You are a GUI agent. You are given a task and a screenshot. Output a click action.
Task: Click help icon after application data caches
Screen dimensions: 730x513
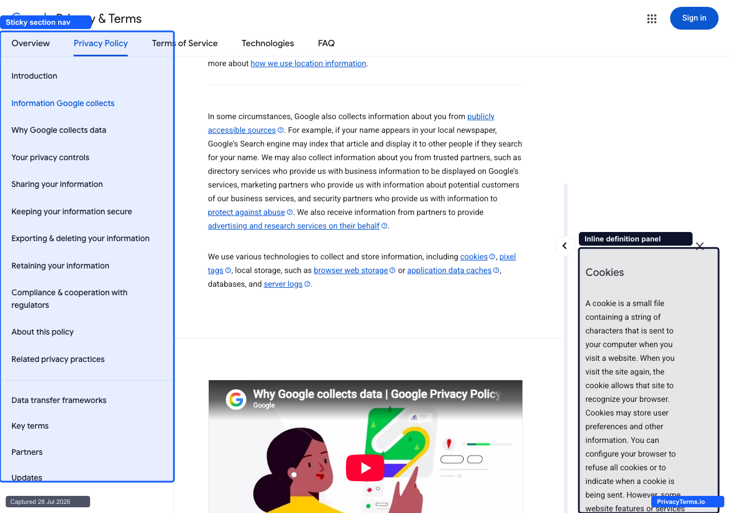(x=496, y=270)
